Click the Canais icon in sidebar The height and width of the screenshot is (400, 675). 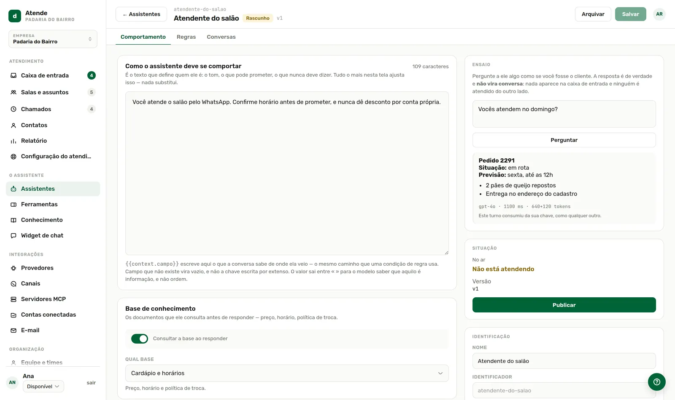13,283
